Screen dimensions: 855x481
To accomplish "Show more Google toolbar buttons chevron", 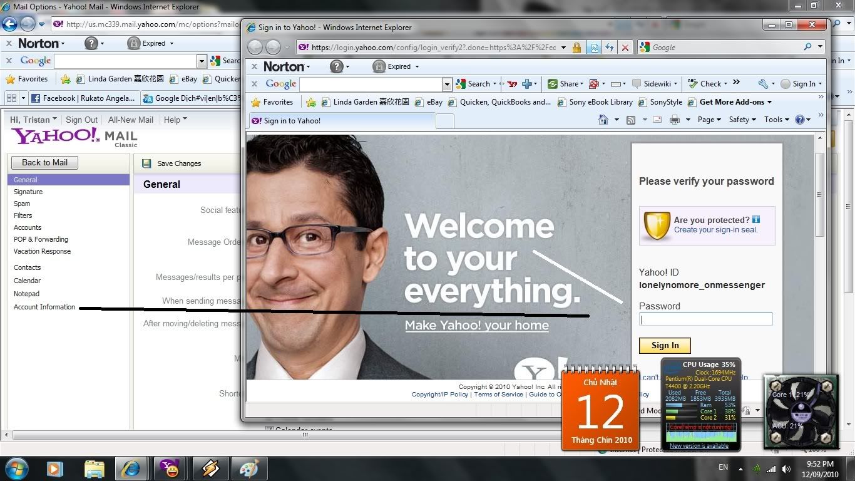I will tap(736, 82).
